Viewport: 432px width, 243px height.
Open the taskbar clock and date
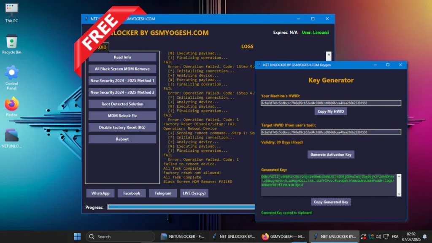pos(411,236)
